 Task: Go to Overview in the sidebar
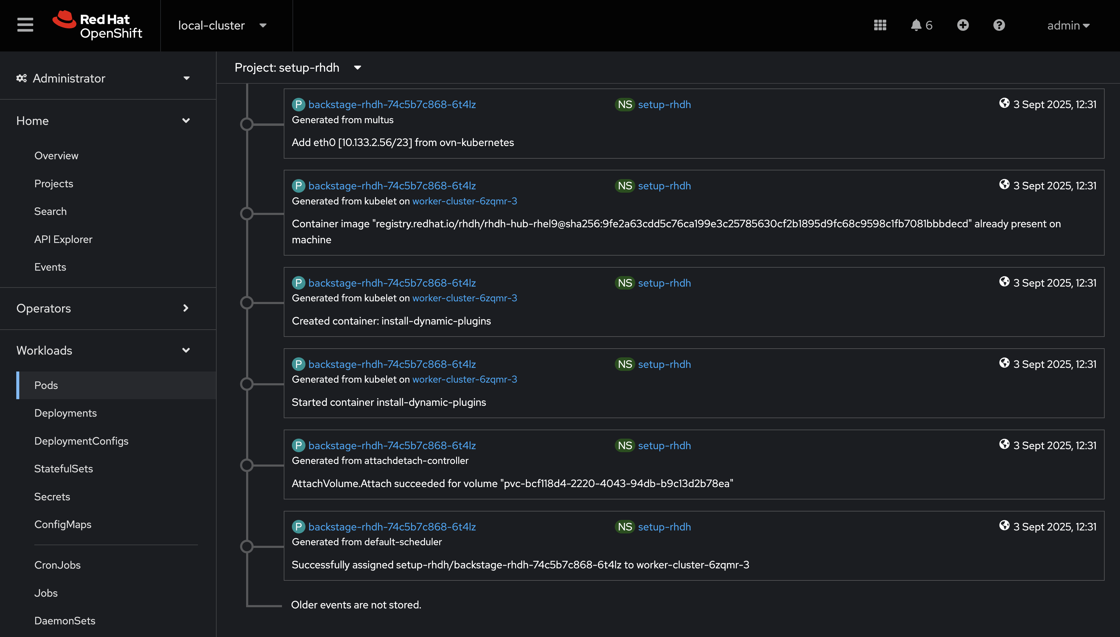56,156
